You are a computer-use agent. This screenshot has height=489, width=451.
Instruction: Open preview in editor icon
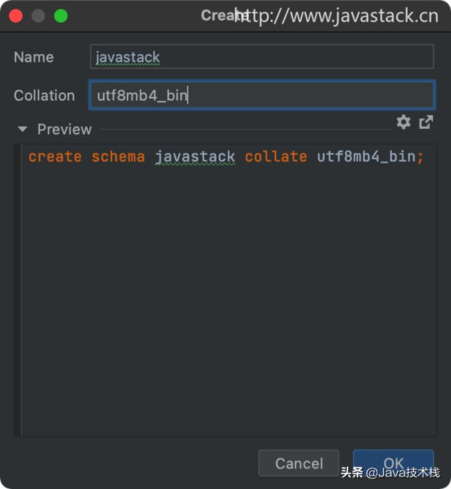426,122
